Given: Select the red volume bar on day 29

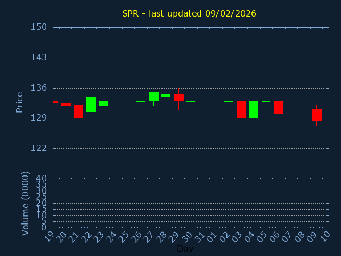Looking at the screenshot, I should [x=178, y=221].
